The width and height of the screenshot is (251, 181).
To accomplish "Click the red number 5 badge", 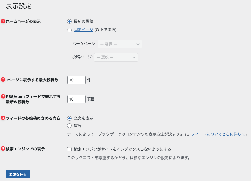I will point(3,149).
